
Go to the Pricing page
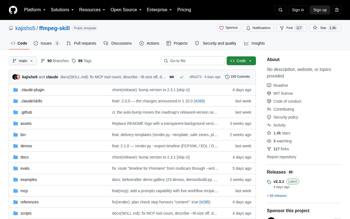[184, 10]
